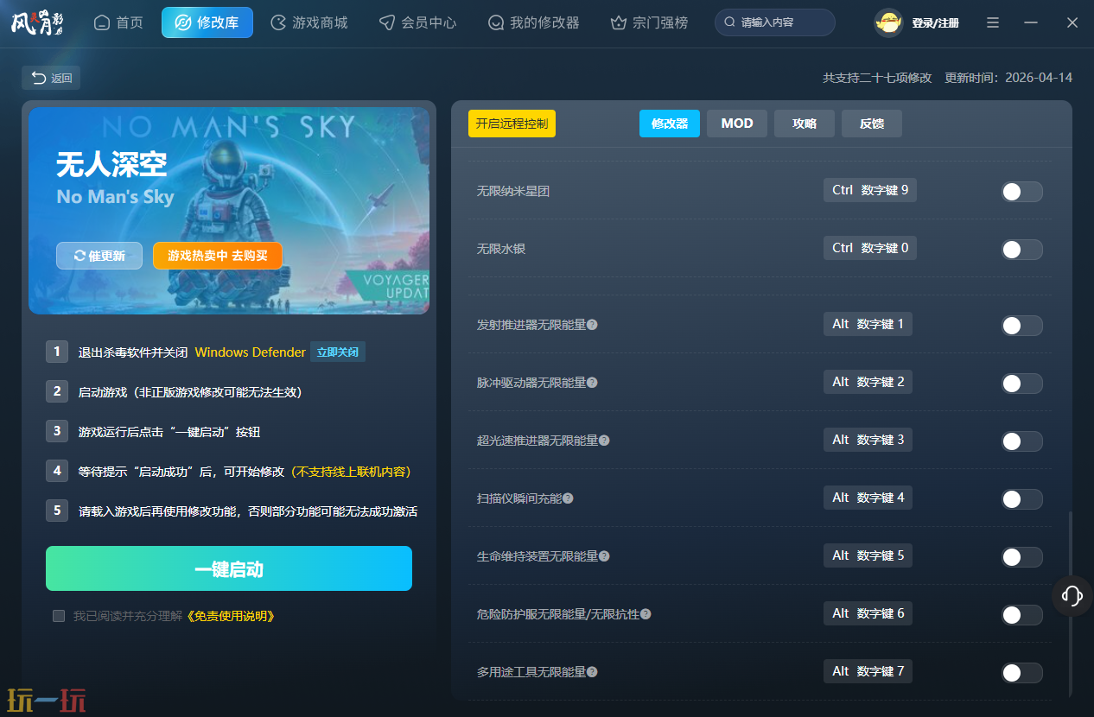Click 登录/注册 link
This screenshot has width=1094, height=717.
(x=935, y=23)
